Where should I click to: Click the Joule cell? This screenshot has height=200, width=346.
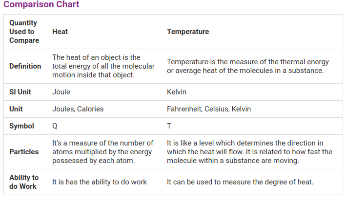click(x=61, y=91)
